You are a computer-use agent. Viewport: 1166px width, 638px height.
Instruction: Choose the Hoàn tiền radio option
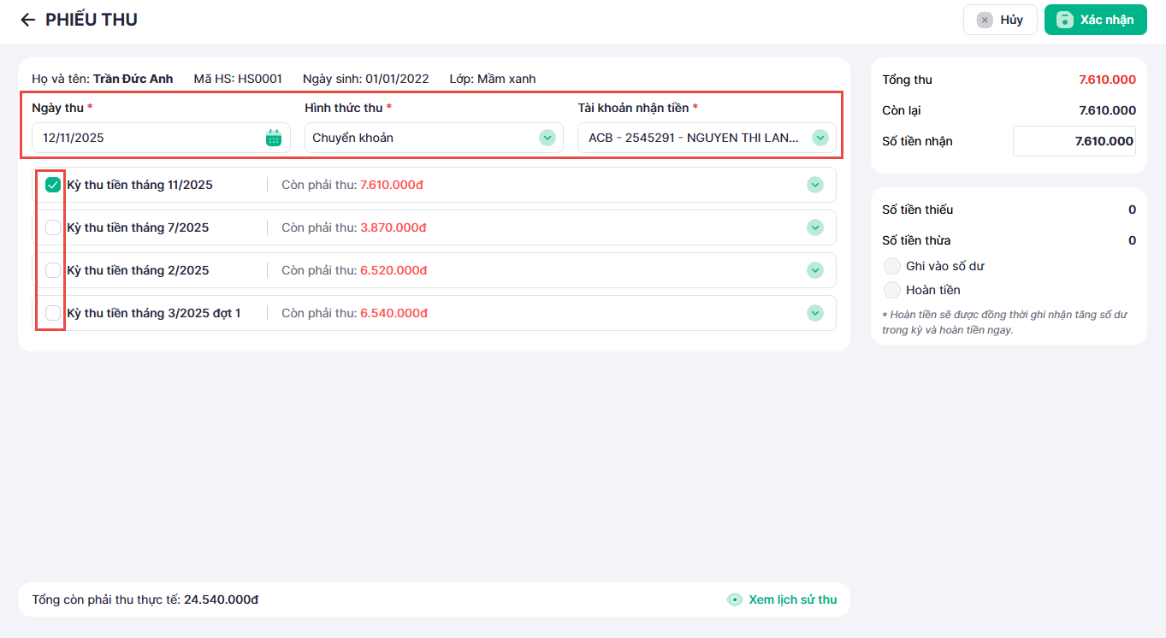coord(892,290)
